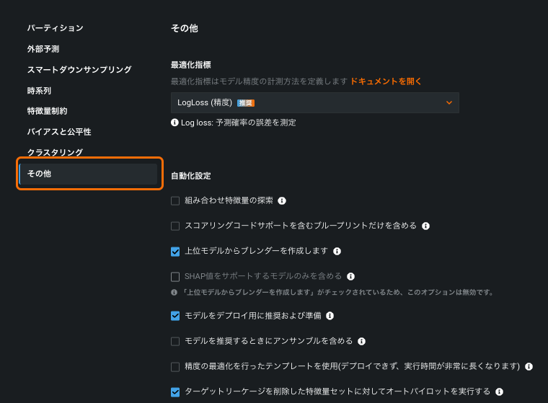Image resolution: width=548 pixels, height=403 pixels.
Task: Check モデルを推奨するときにアンサンブルを含める
Action: coord(175,341)
